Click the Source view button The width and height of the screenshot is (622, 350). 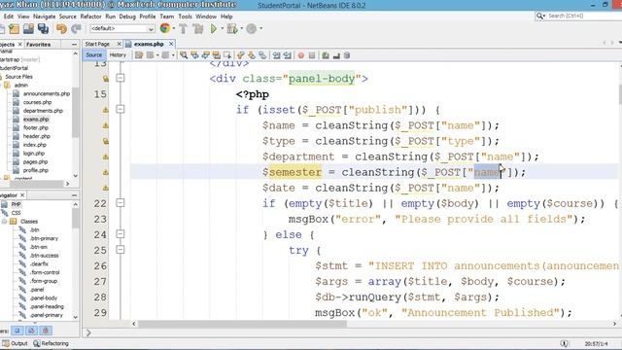coord(94,55)
